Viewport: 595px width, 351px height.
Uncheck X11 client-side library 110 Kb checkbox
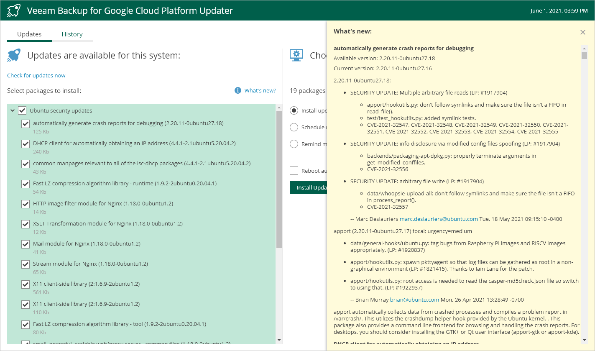point(26,304)
